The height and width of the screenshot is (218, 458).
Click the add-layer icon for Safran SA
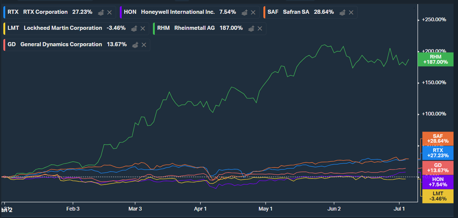click(342, 12)
